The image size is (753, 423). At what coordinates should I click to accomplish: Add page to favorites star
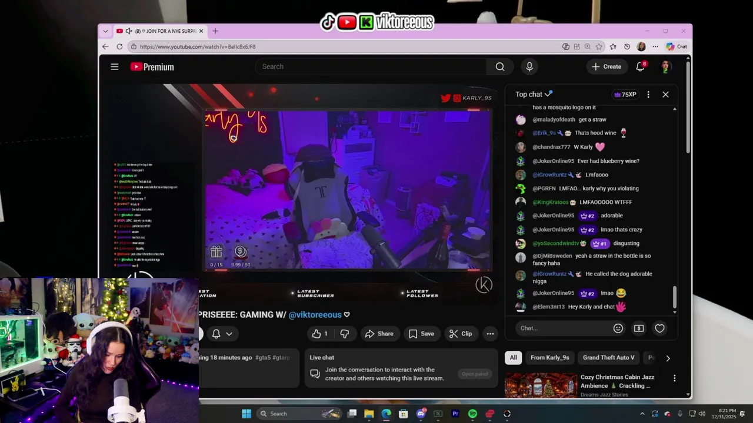pos(599,46)
